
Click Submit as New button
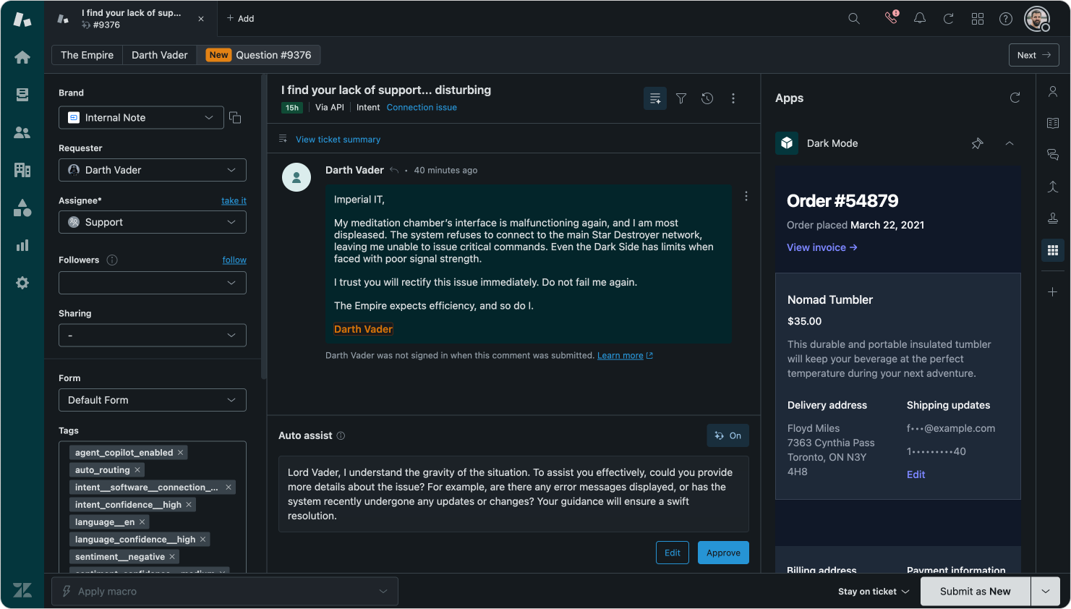[976, 592]
